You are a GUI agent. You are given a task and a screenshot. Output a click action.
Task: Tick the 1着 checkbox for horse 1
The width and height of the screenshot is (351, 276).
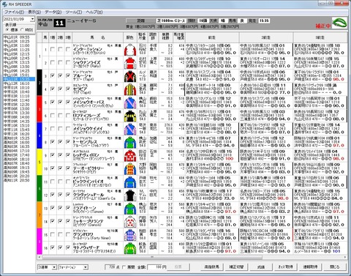pos(53,49)
